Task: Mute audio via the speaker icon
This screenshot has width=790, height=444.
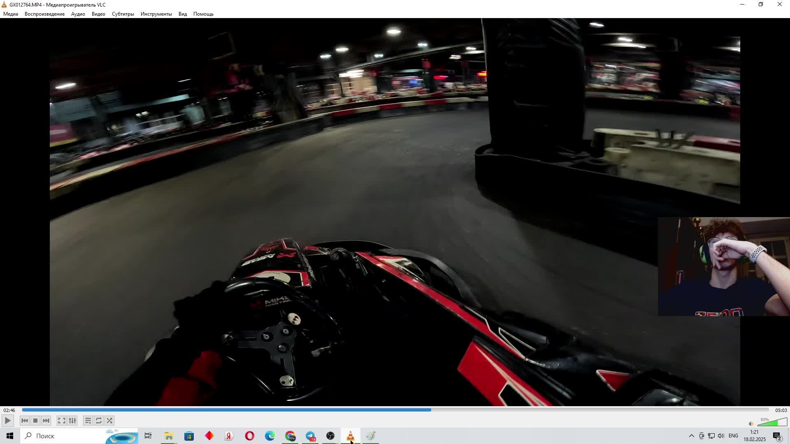Action: 751,424
